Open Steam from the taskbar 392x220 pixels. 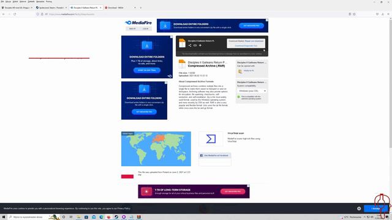click(x=116, y=217)
